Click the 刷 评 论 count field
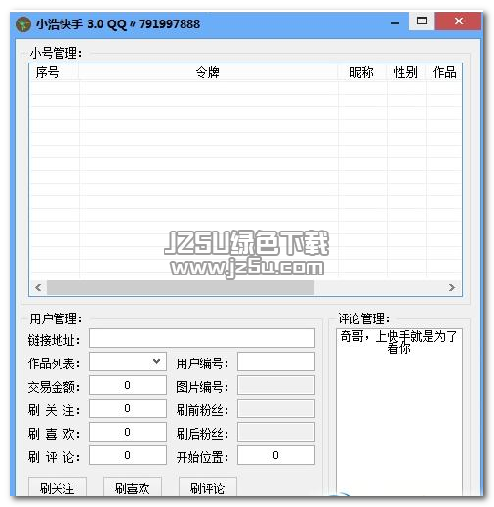The height and width of the screenshot is (507, 494). [x=128, y=455]
